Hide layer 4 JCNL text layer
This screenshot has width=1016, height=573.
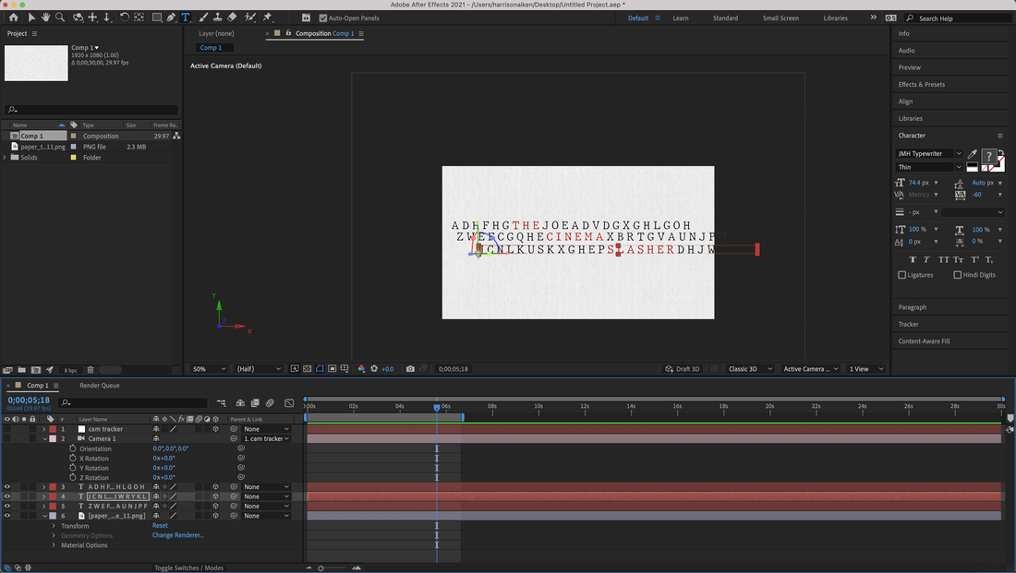click(x=7, y=496)
